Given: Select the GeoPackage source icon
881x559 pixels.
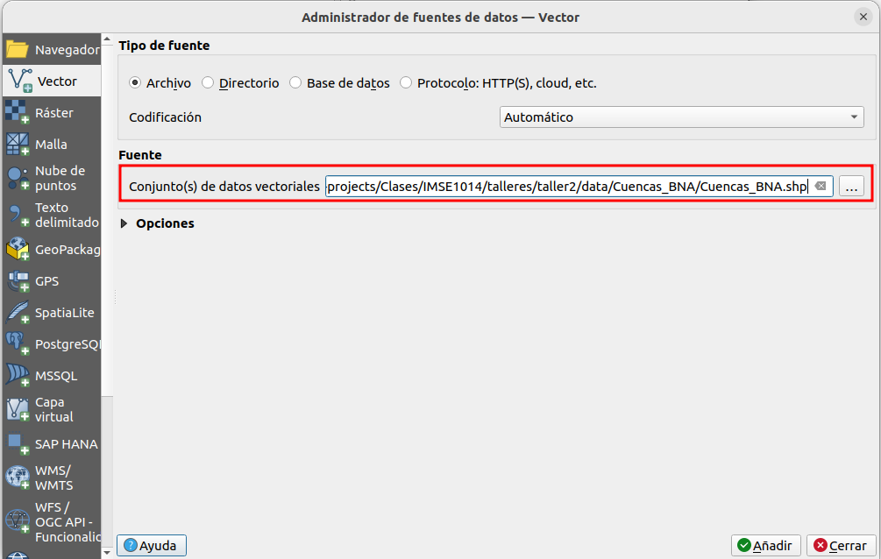Looking at the screenshot, I should (18, 250).
